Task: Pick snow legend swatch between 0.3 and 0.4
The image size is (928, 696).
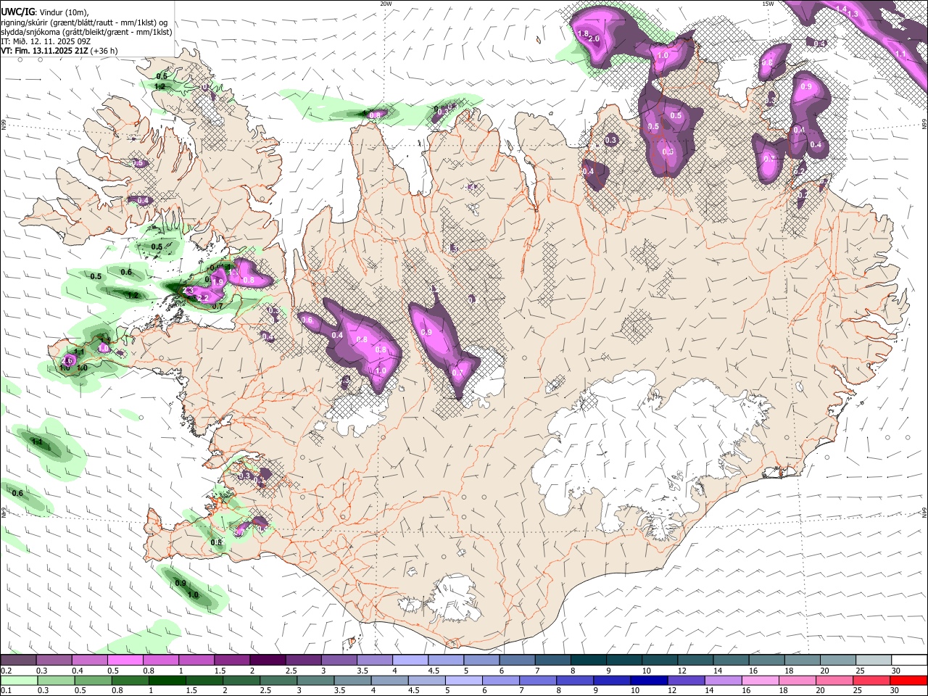Action: [x=54, y=660]
